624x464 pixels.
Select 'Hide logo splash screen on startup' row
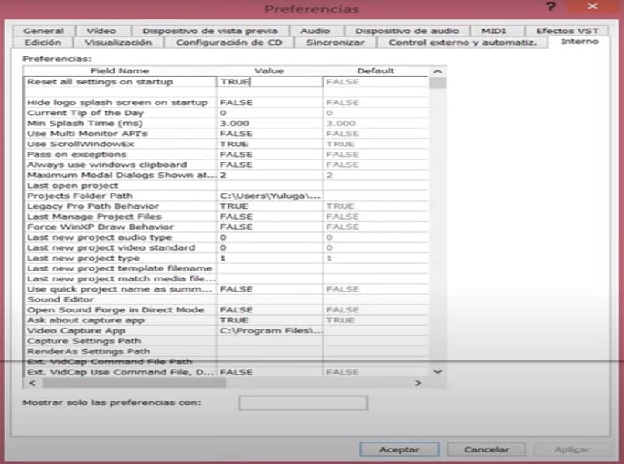(x=226, y=103)
